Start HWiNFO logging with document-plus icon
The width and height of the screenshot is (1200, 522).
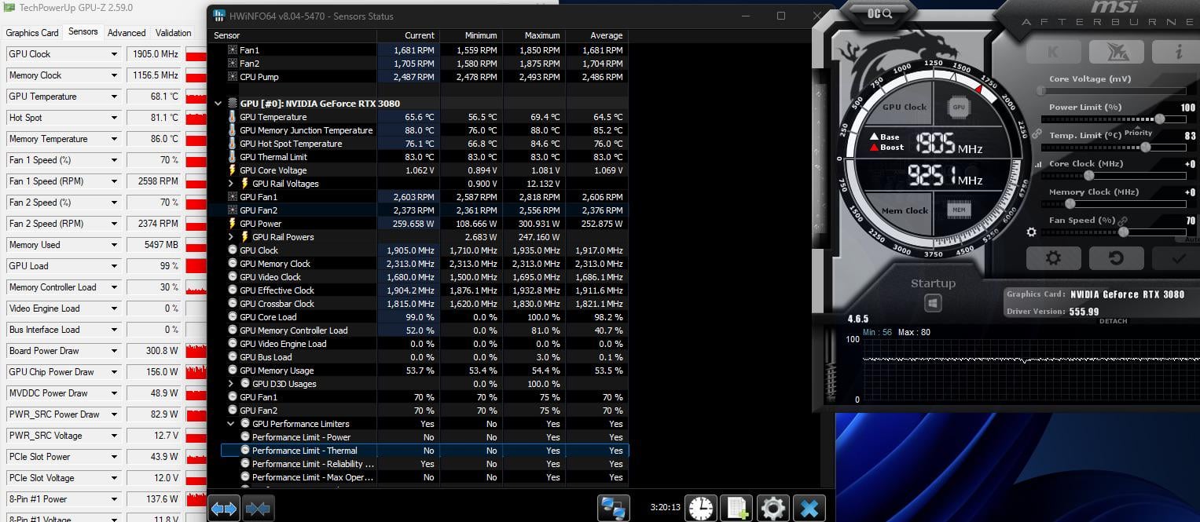tap(736, 509)
